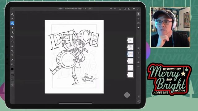
Task: Toggle full screen view
Action: coord(138,9)
